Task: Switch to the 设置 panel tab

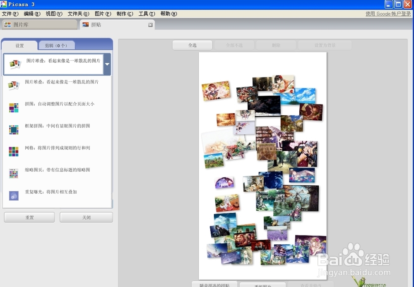Action: [19, 46]
